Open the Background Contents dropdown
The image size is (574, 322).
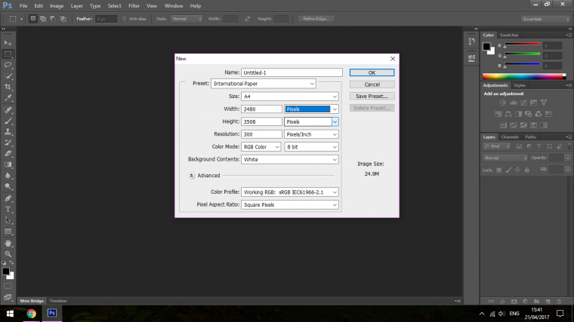point(289,159)
